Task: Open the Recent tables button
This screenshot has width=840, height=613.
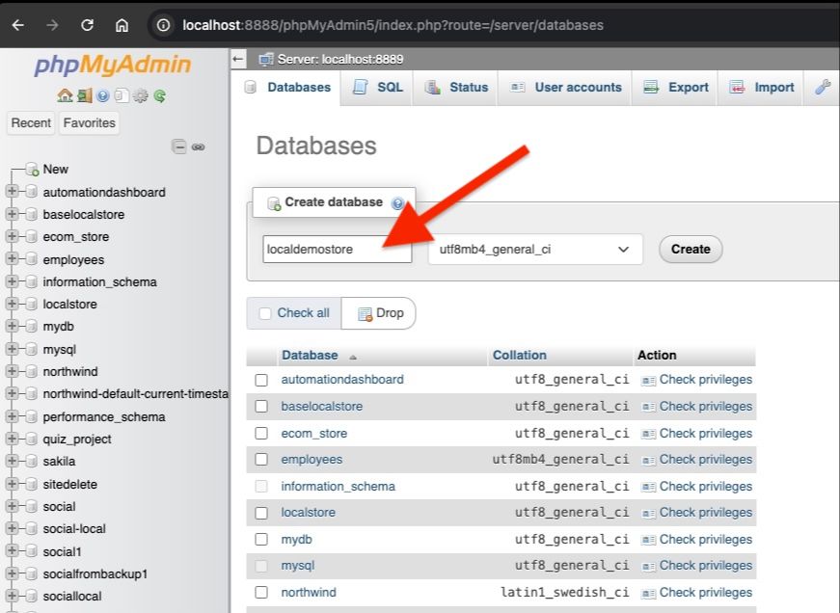Action: click(x=31, y=123)
